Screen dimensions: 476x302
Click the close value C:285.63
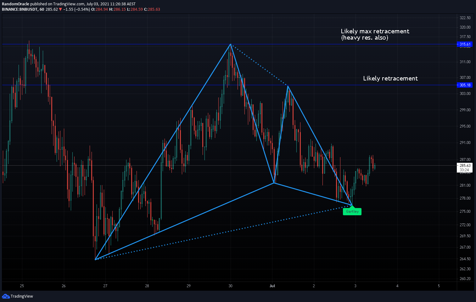(152, 9)
